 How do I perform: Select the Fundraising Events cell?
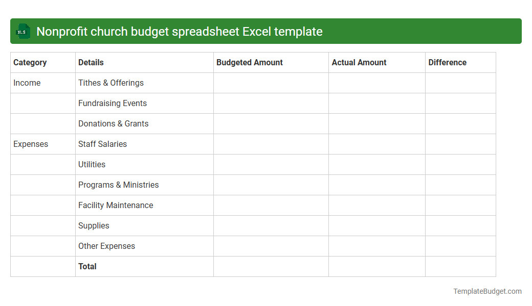point(113,103)
